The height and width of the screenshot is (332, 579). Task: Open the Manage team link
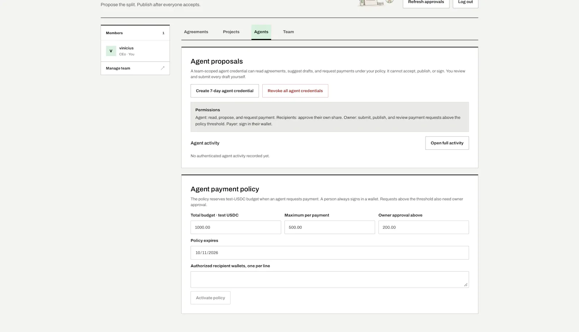click(135, 68)
